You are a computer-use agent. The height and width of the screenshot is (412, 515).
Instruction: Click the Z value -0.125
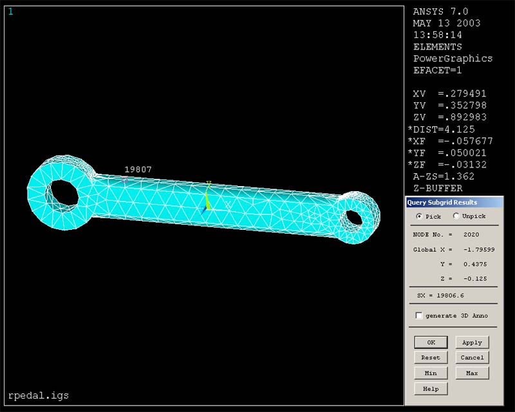click(475, 279)
